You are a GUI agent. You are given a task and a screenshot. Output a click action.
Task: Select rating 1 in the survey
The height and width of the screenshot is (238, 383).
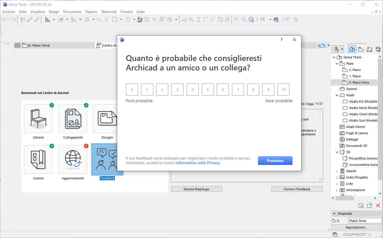(x=147, y=90)
